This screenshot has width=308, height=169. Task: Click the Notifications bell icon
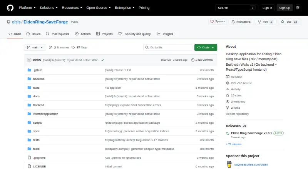[233, 22]
